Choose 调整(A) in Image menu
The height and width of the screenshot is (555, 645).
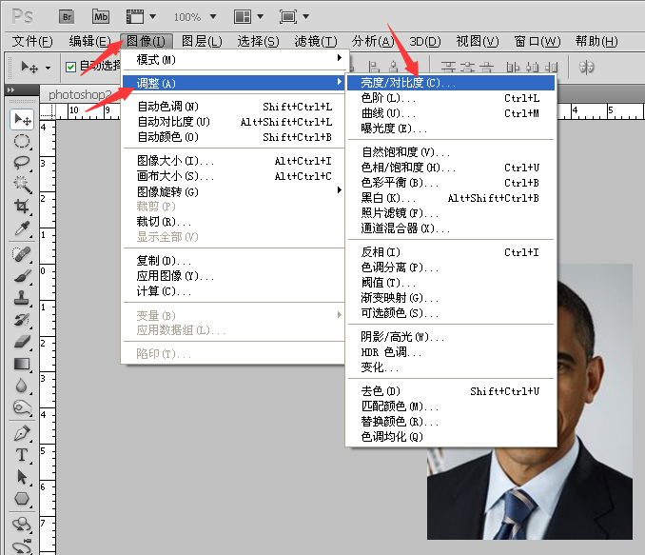tap(236, 83)
